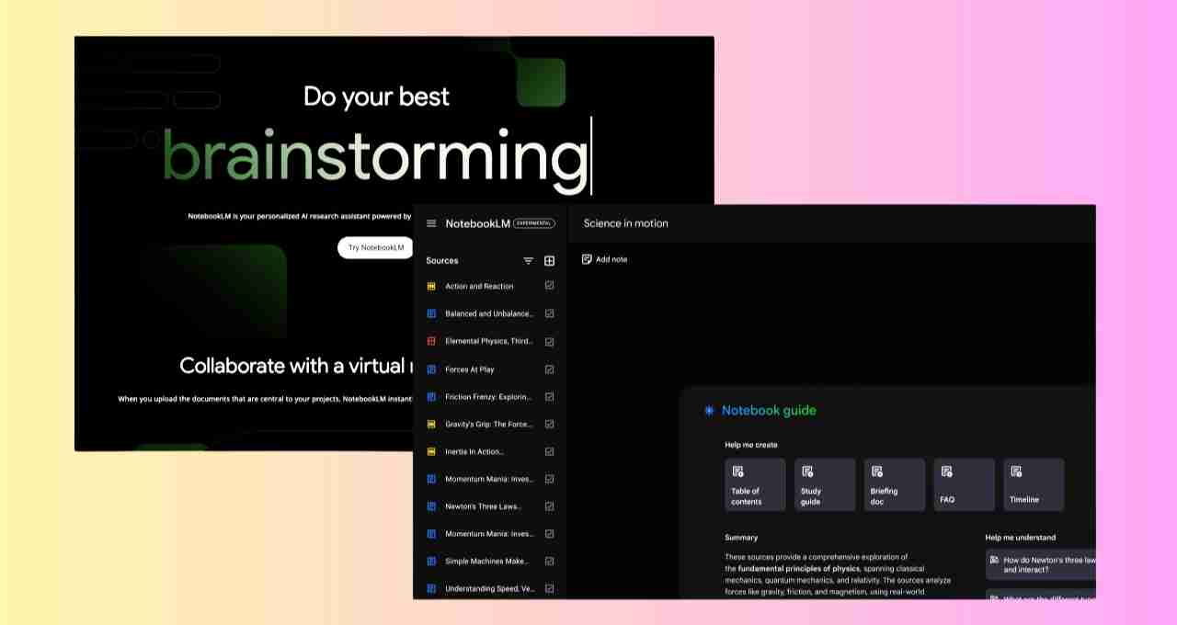Uncheck the Simple Machines Make source

pos(549,562)
